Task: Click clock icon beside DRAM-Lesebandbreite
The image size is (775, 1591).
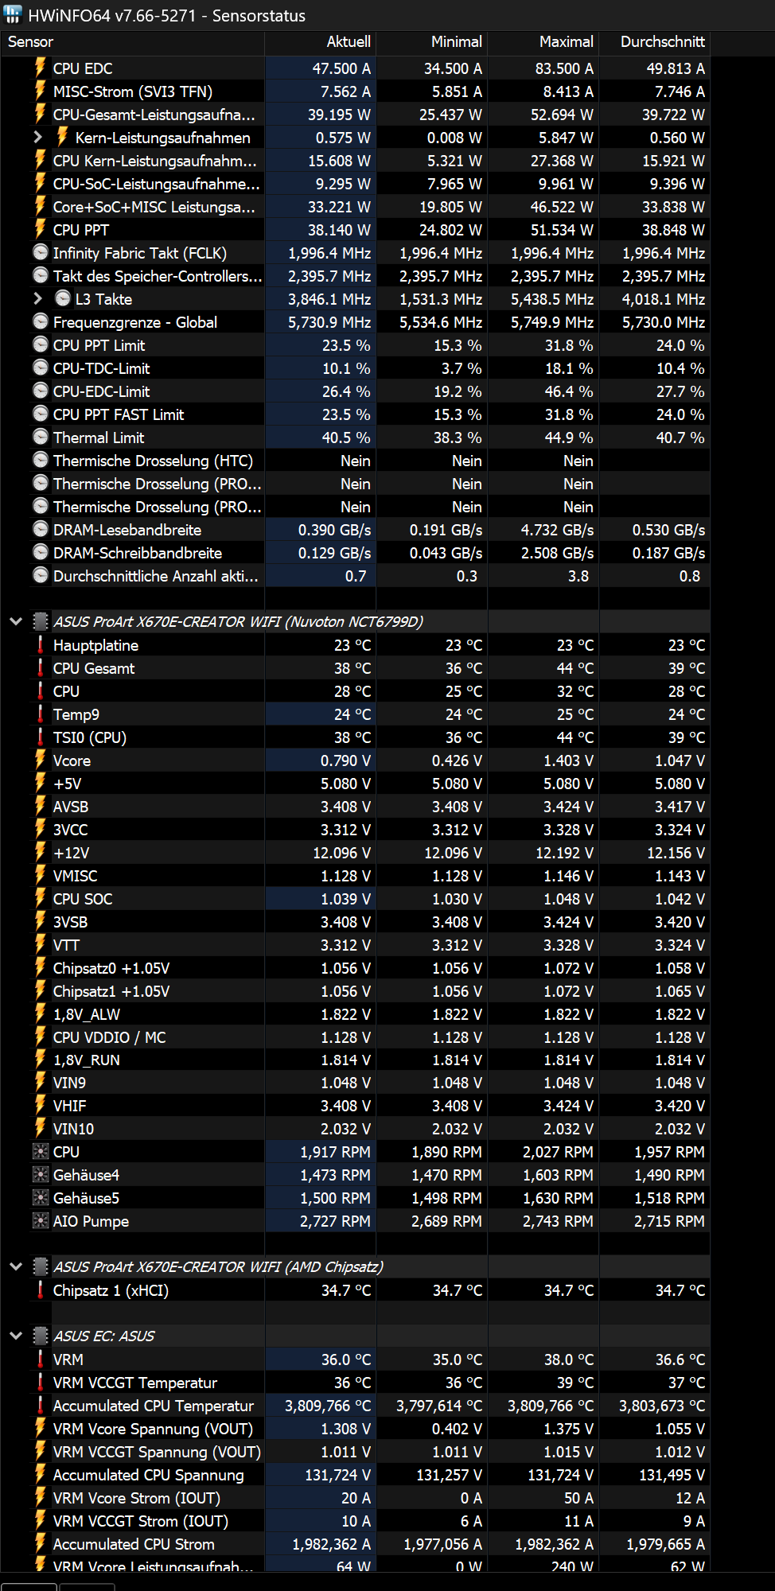Action: pos(41,530)
